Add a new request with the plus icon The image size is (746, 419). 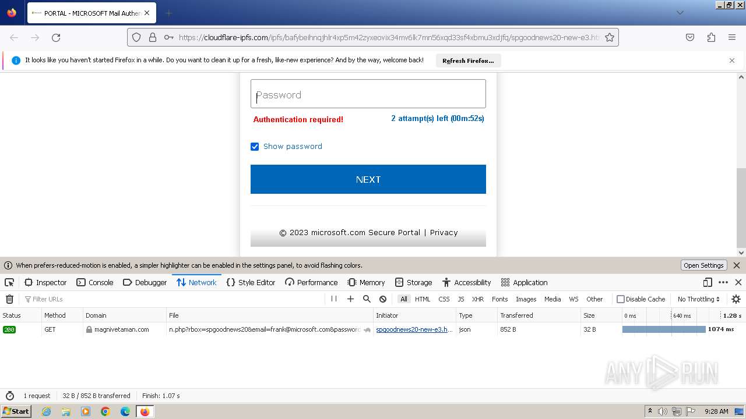pyautogui.click(x=350, y=299)
